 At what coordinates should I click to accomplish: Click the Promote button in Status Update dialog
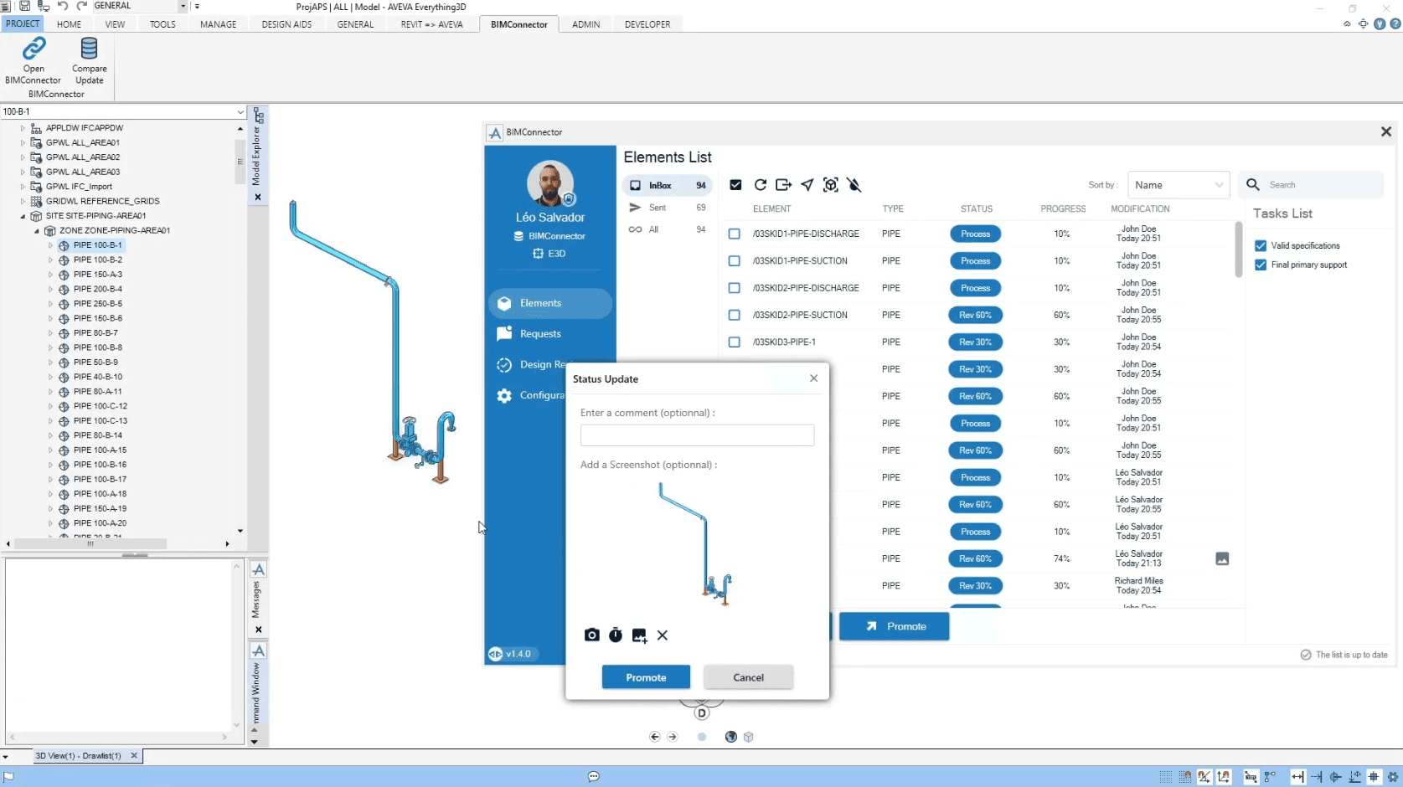point(646,677)
